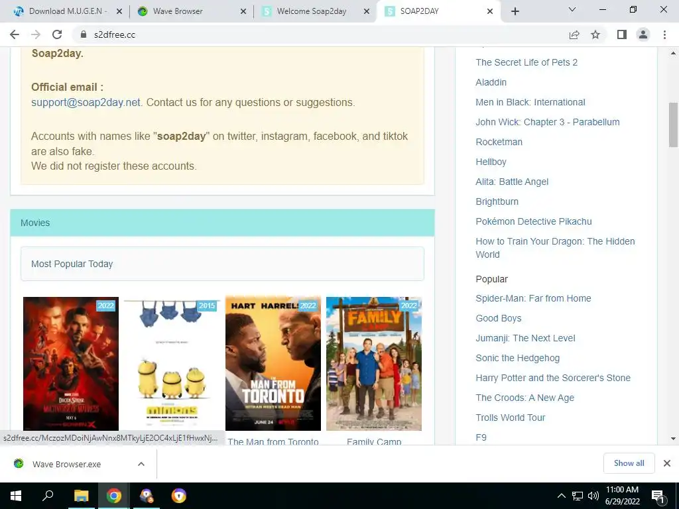Open The Man from Toronto poster
The height and width of the screenshot is (509, 679).
273,364
